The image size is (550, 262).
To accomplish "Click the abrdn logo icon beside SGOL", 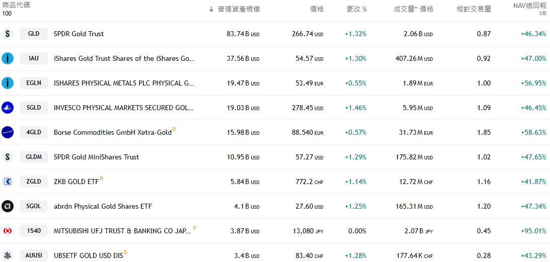I will pyautogui.click(x=8, y=206).
